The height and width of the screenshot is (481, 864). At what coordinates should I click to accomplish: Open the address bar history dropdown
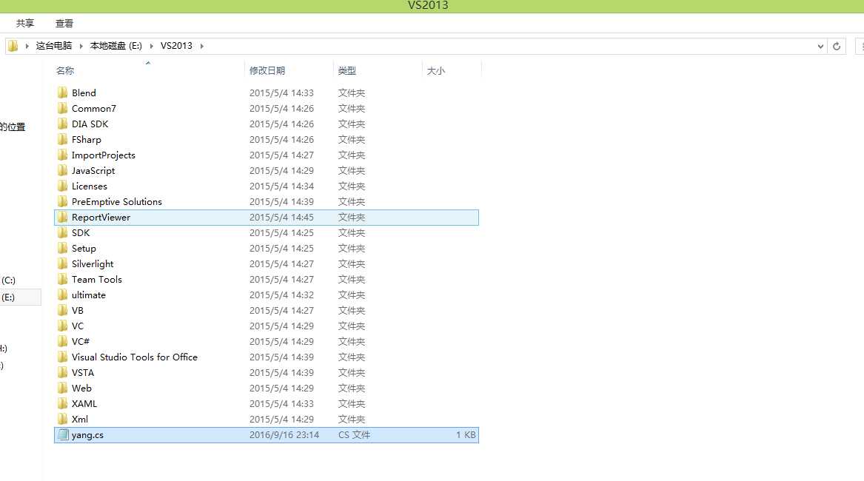[x=820, y=47]
